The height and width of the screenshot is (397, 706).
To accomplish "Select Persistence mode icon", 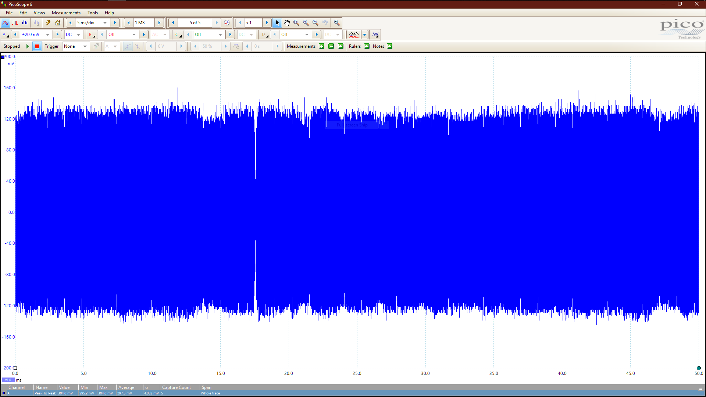I will click(x=15, y=23).
